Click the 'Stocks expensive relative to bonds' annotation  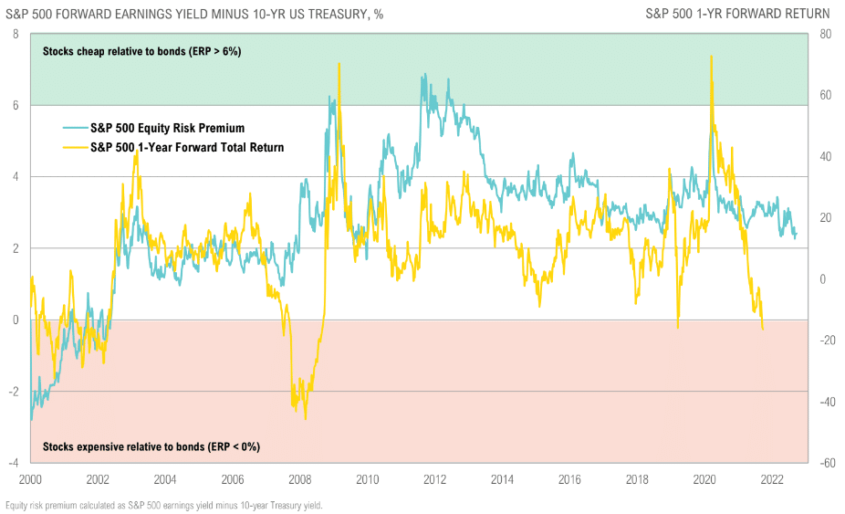151,446
